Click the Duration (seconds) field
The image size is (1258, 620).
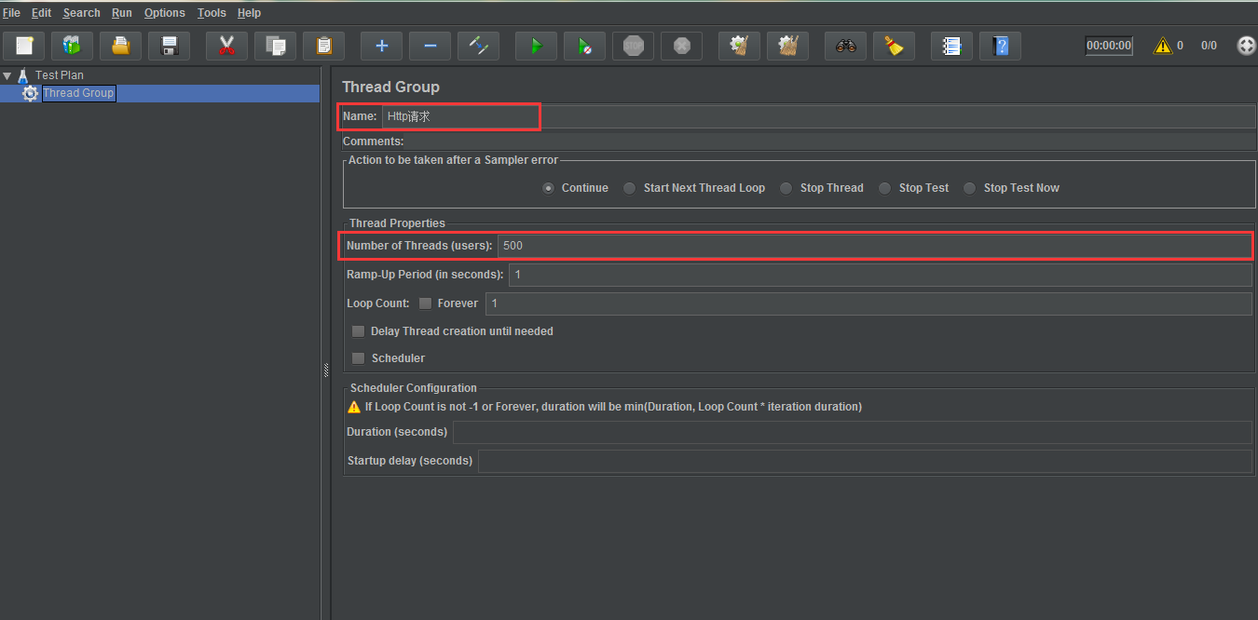tap(852, 432)
